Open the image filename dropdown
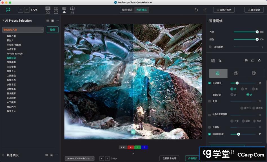267x162 pixels. (x=79, y=159)
